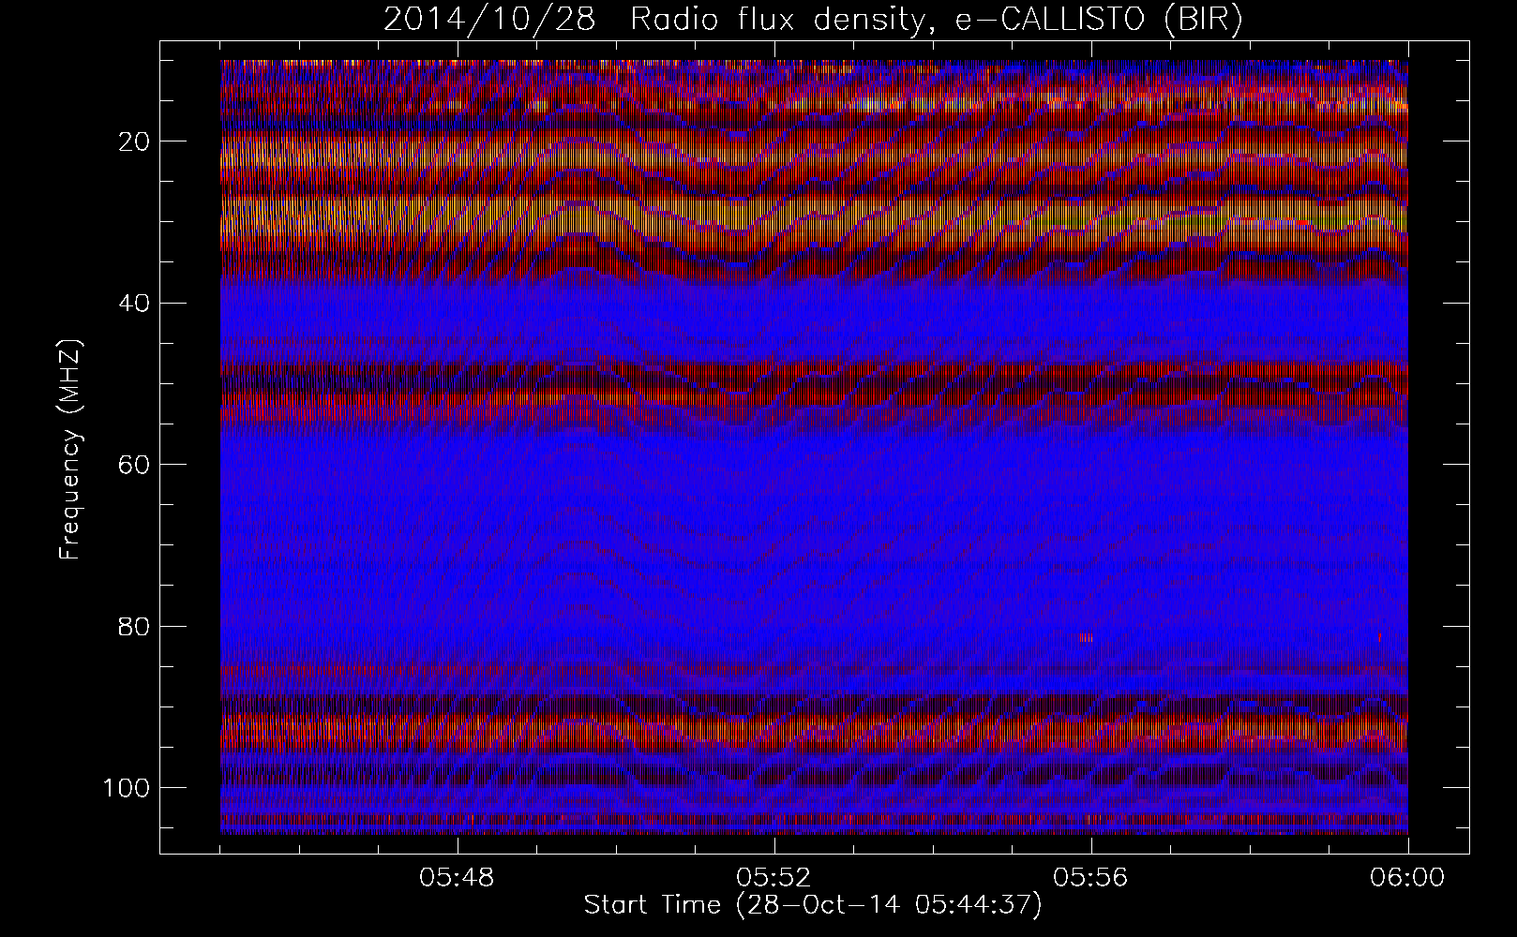Click the 06:00 time tick label
Viewport: 1517px width, 937px height.
1407,878
